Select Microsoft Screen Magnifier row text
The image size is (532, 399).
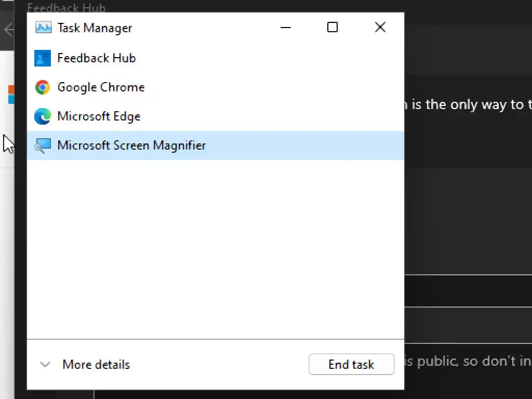click(131, 145)
